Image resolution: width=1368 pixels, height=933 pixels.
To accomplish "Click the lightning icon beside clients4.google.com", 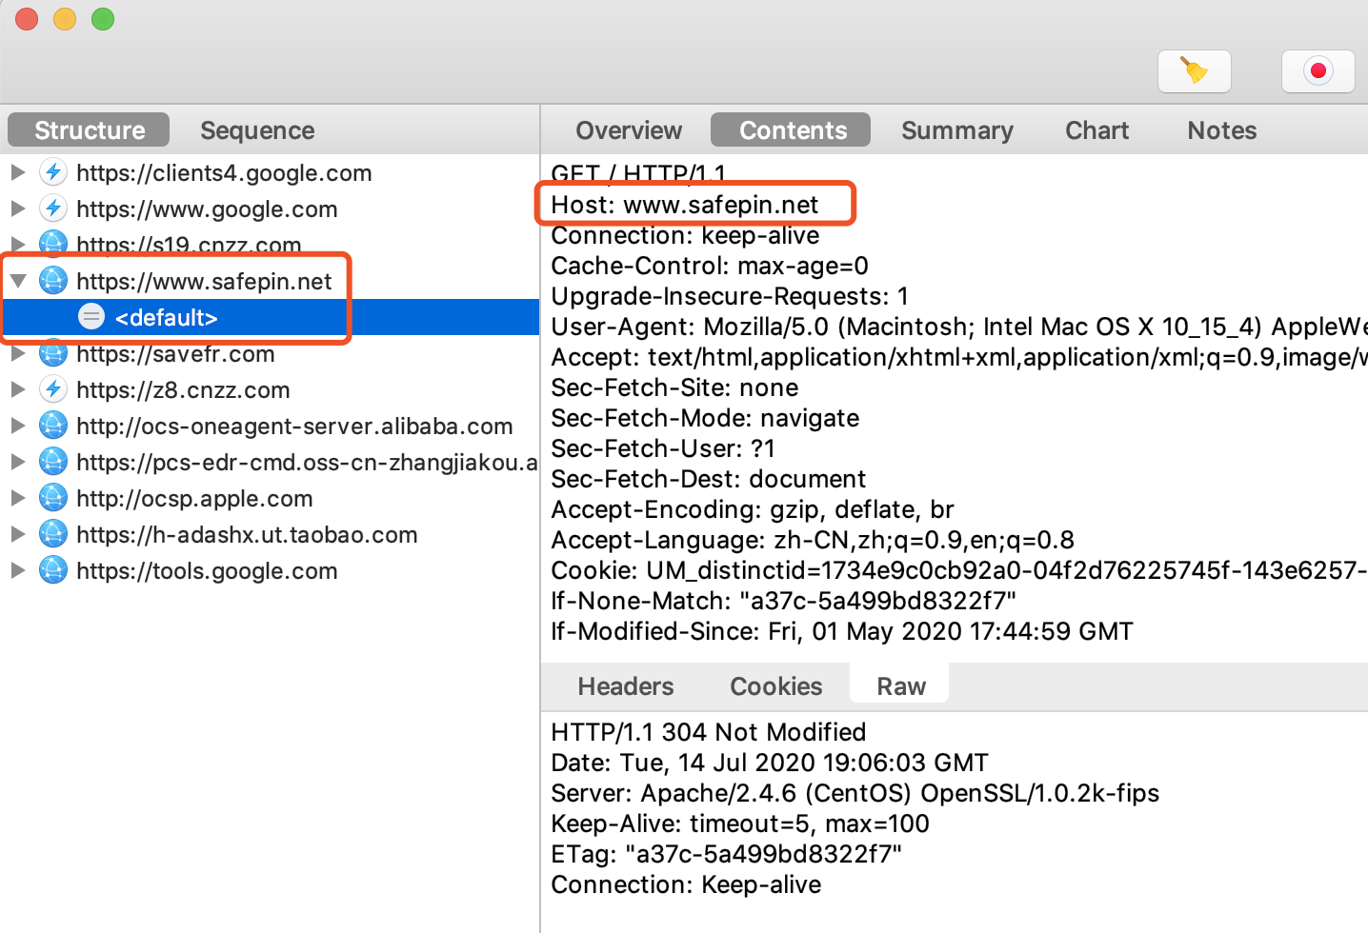I will pyautogui.click(x=53, y=172).
